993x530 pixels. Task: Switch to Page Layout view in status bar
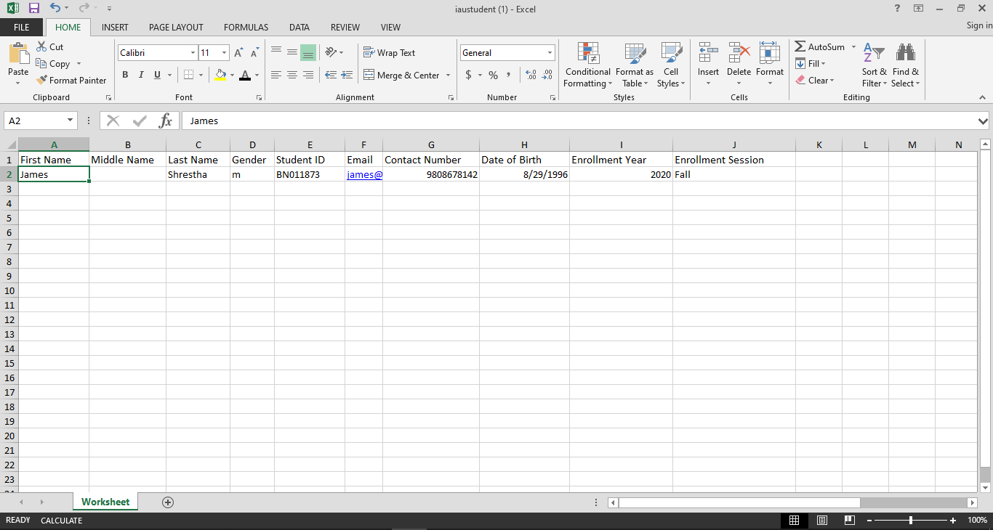point(822,521)
